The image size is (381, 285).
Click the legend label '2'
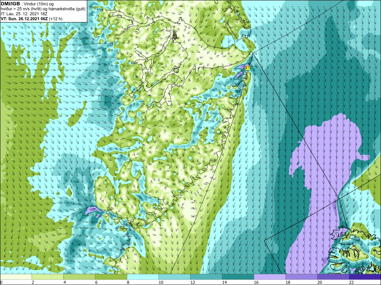pyautogui.click(x=33, y=282)
